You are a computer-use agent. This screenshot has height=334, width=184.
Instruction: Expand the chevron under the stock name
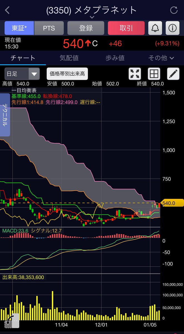click(x=92, y=17)
